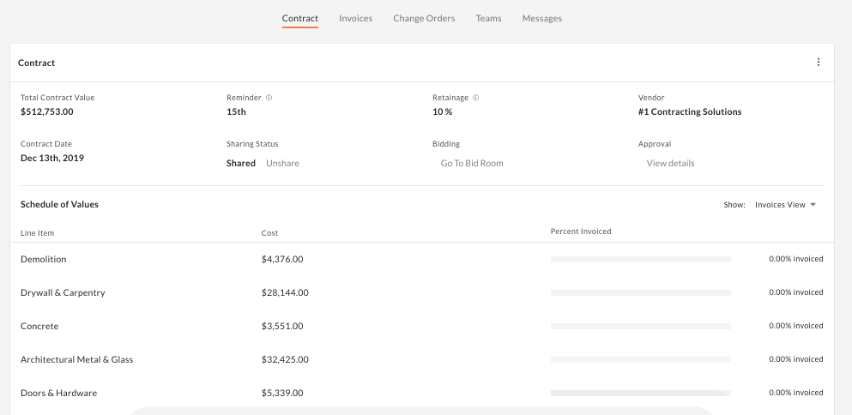Click Demolition's 0.00% invoiced label

click(x=796, y=259)
